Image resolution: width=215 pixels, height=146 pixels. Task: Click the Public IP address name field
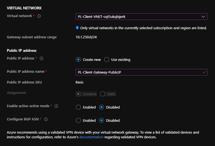[141, 72]
